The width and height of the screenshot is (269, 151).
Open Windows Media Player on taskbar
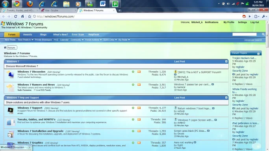tap(78, 4)
